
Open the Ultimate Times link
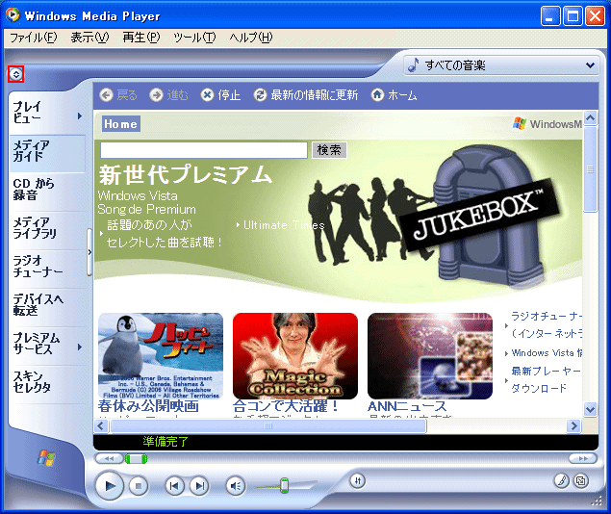[284, 225]
